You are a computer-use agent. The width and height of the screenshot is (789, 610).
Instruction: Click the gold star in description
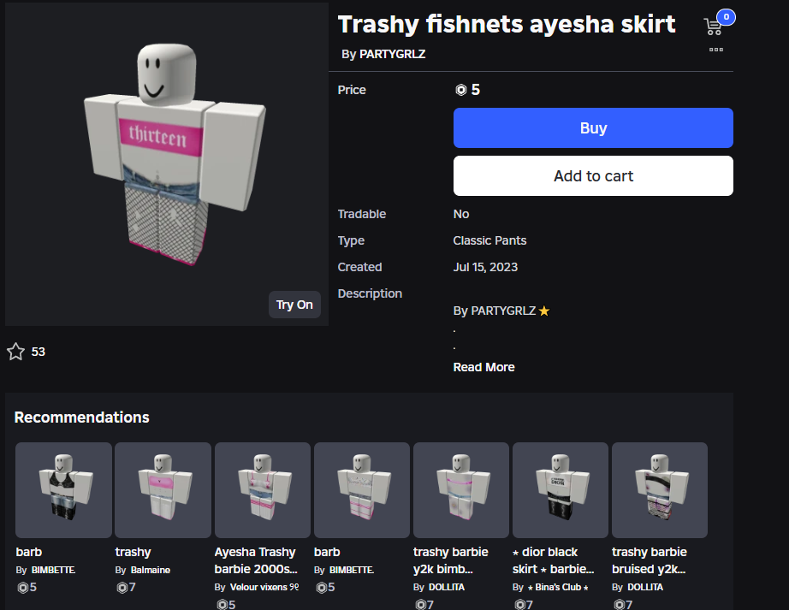pos(544,311)
